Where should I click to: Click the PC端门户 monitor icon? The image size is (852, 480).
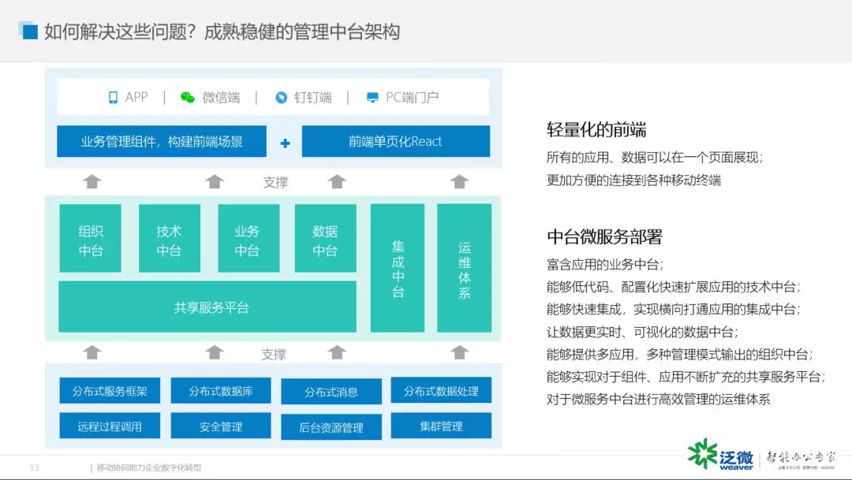[x=372, y=98]
